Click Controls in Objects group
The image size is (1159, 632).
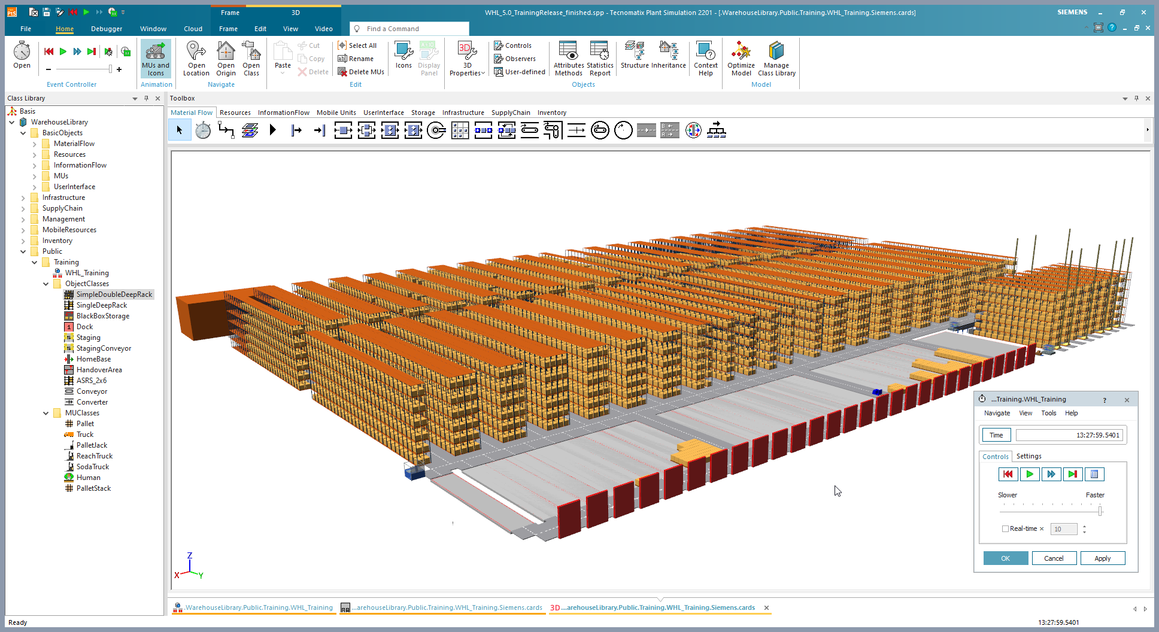pyautogui.click(x=513, y=45)
